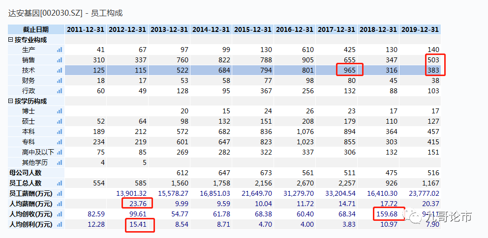
Task: Select 383 in the 技术 row
Action: coord(433,71)
